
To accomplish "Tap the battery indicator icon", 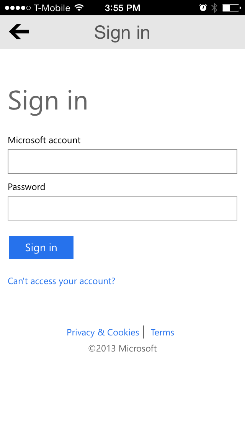I will 231,8.
